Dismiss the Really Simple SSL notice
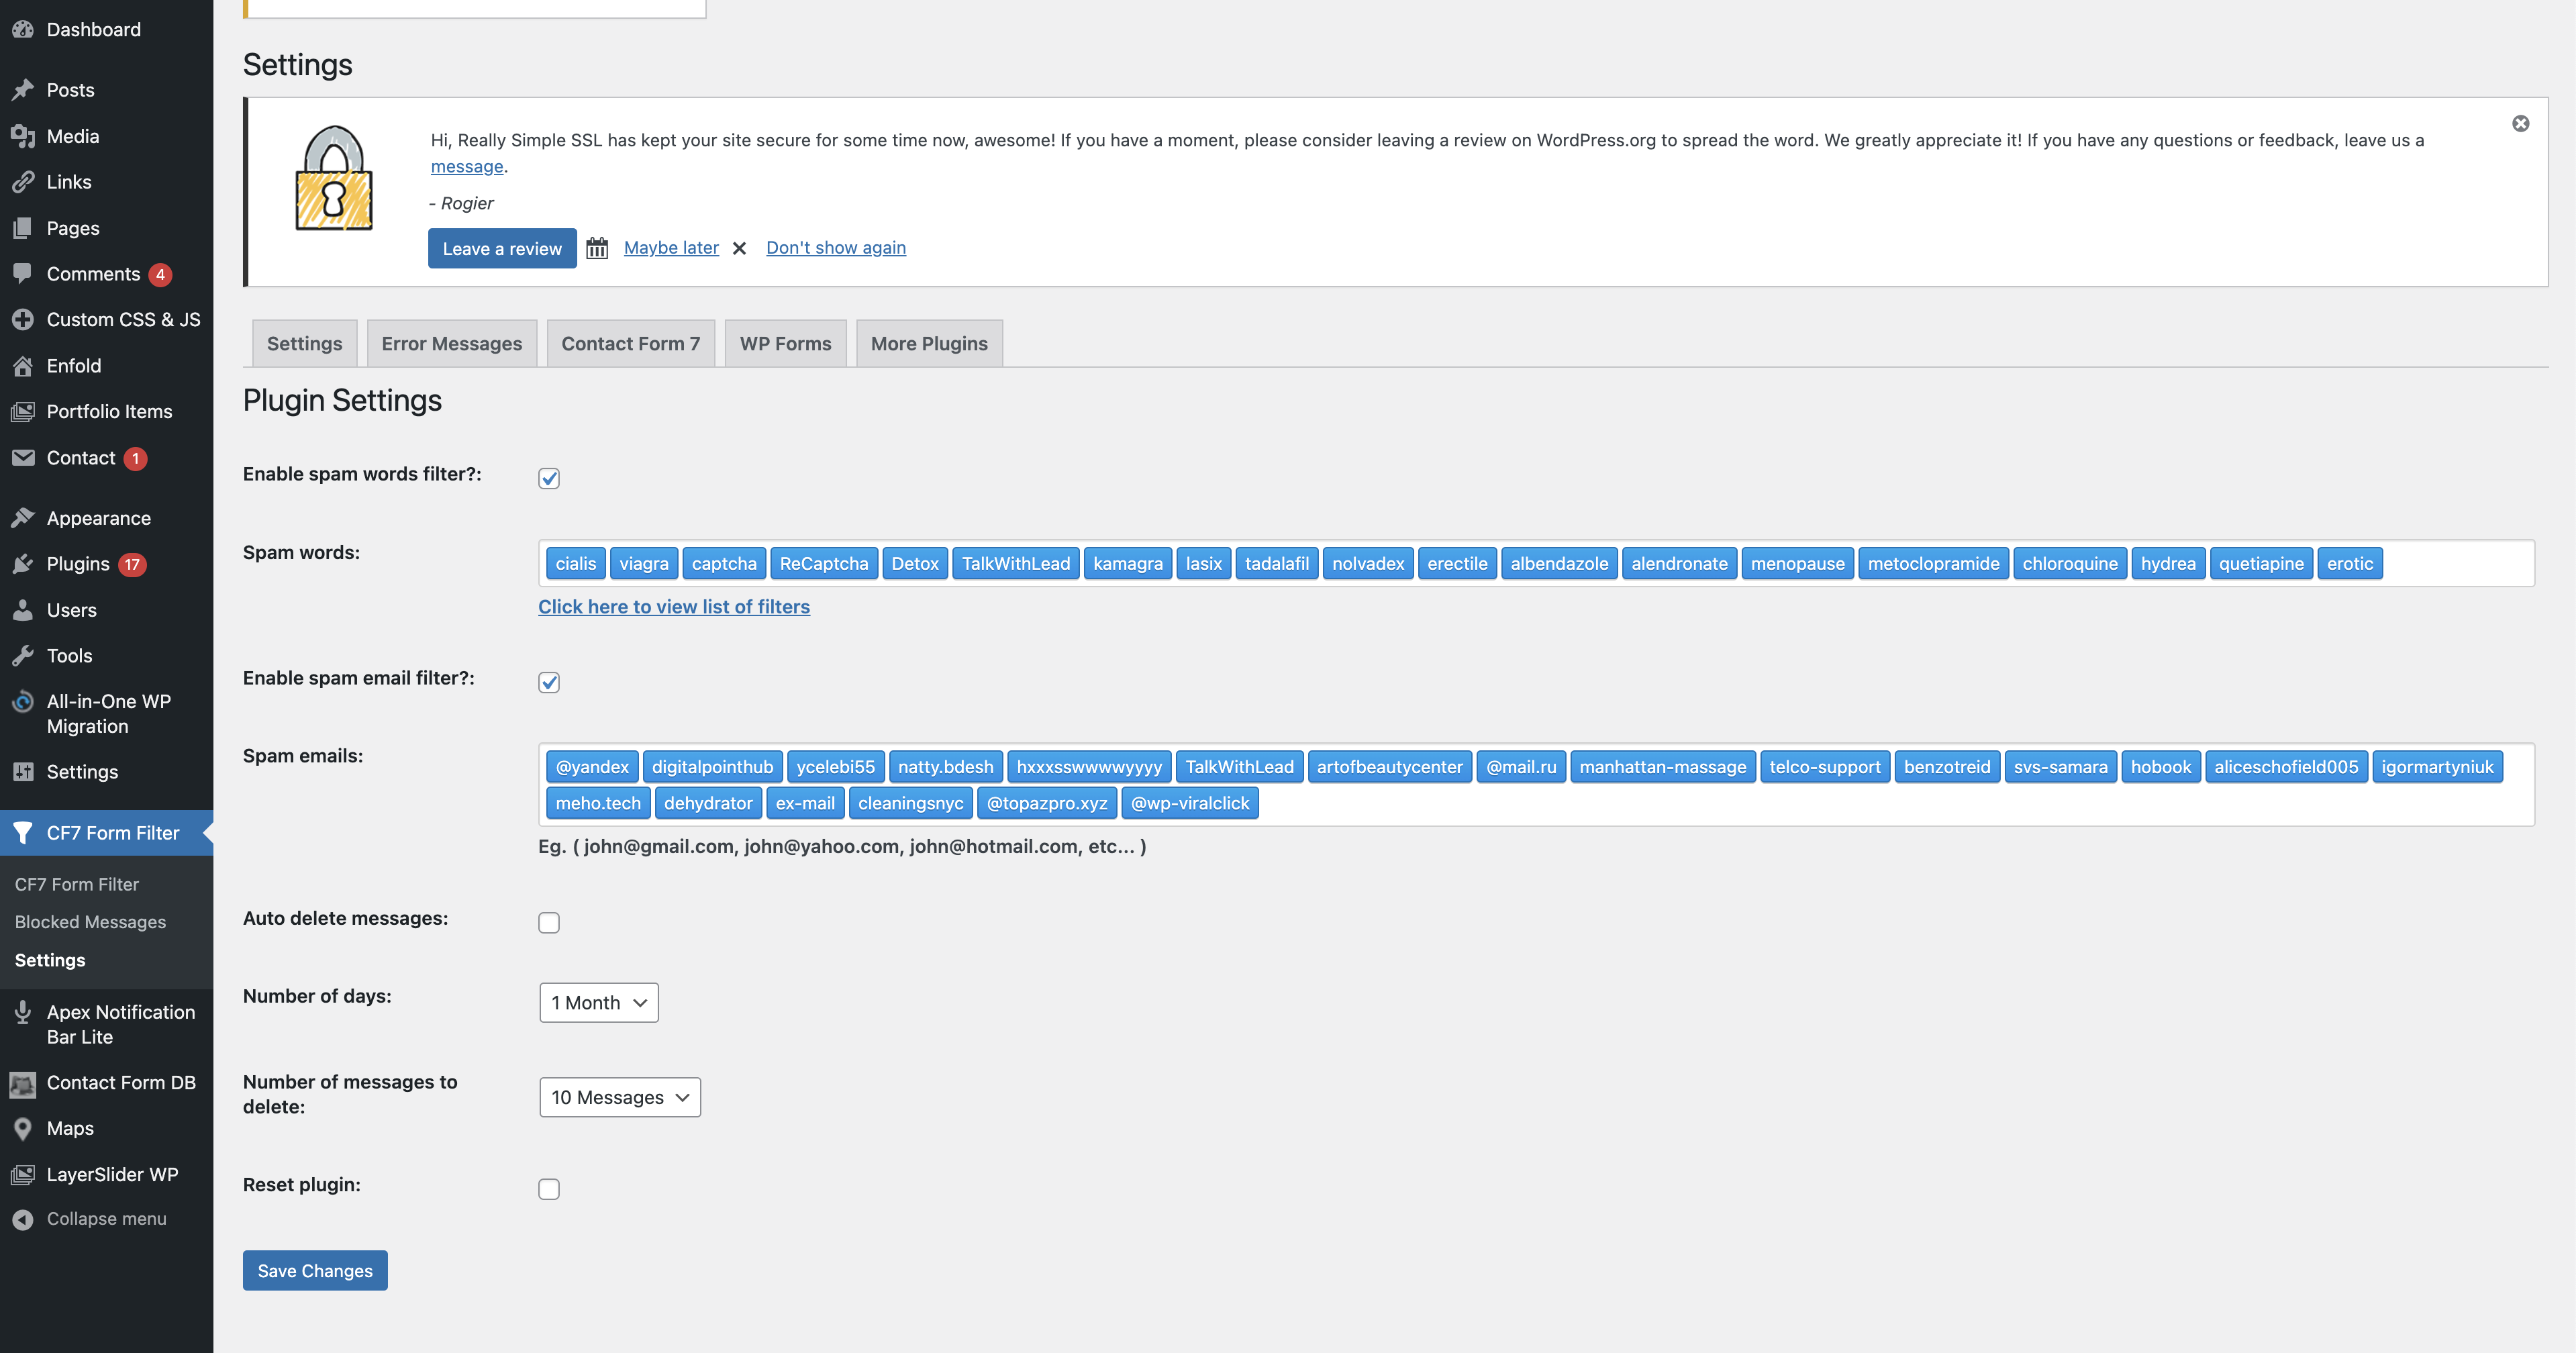This screenshot has height=1353, width=2576. (2521, 124)
